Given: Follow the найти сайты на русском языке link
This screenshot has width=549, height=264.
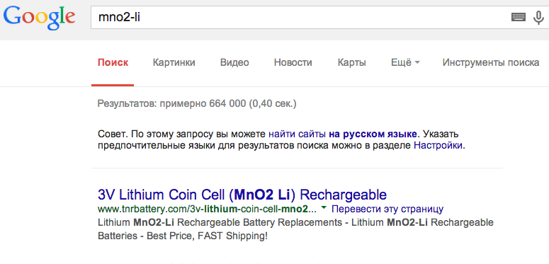Looking at the screenshot, I should click(343, 134).
